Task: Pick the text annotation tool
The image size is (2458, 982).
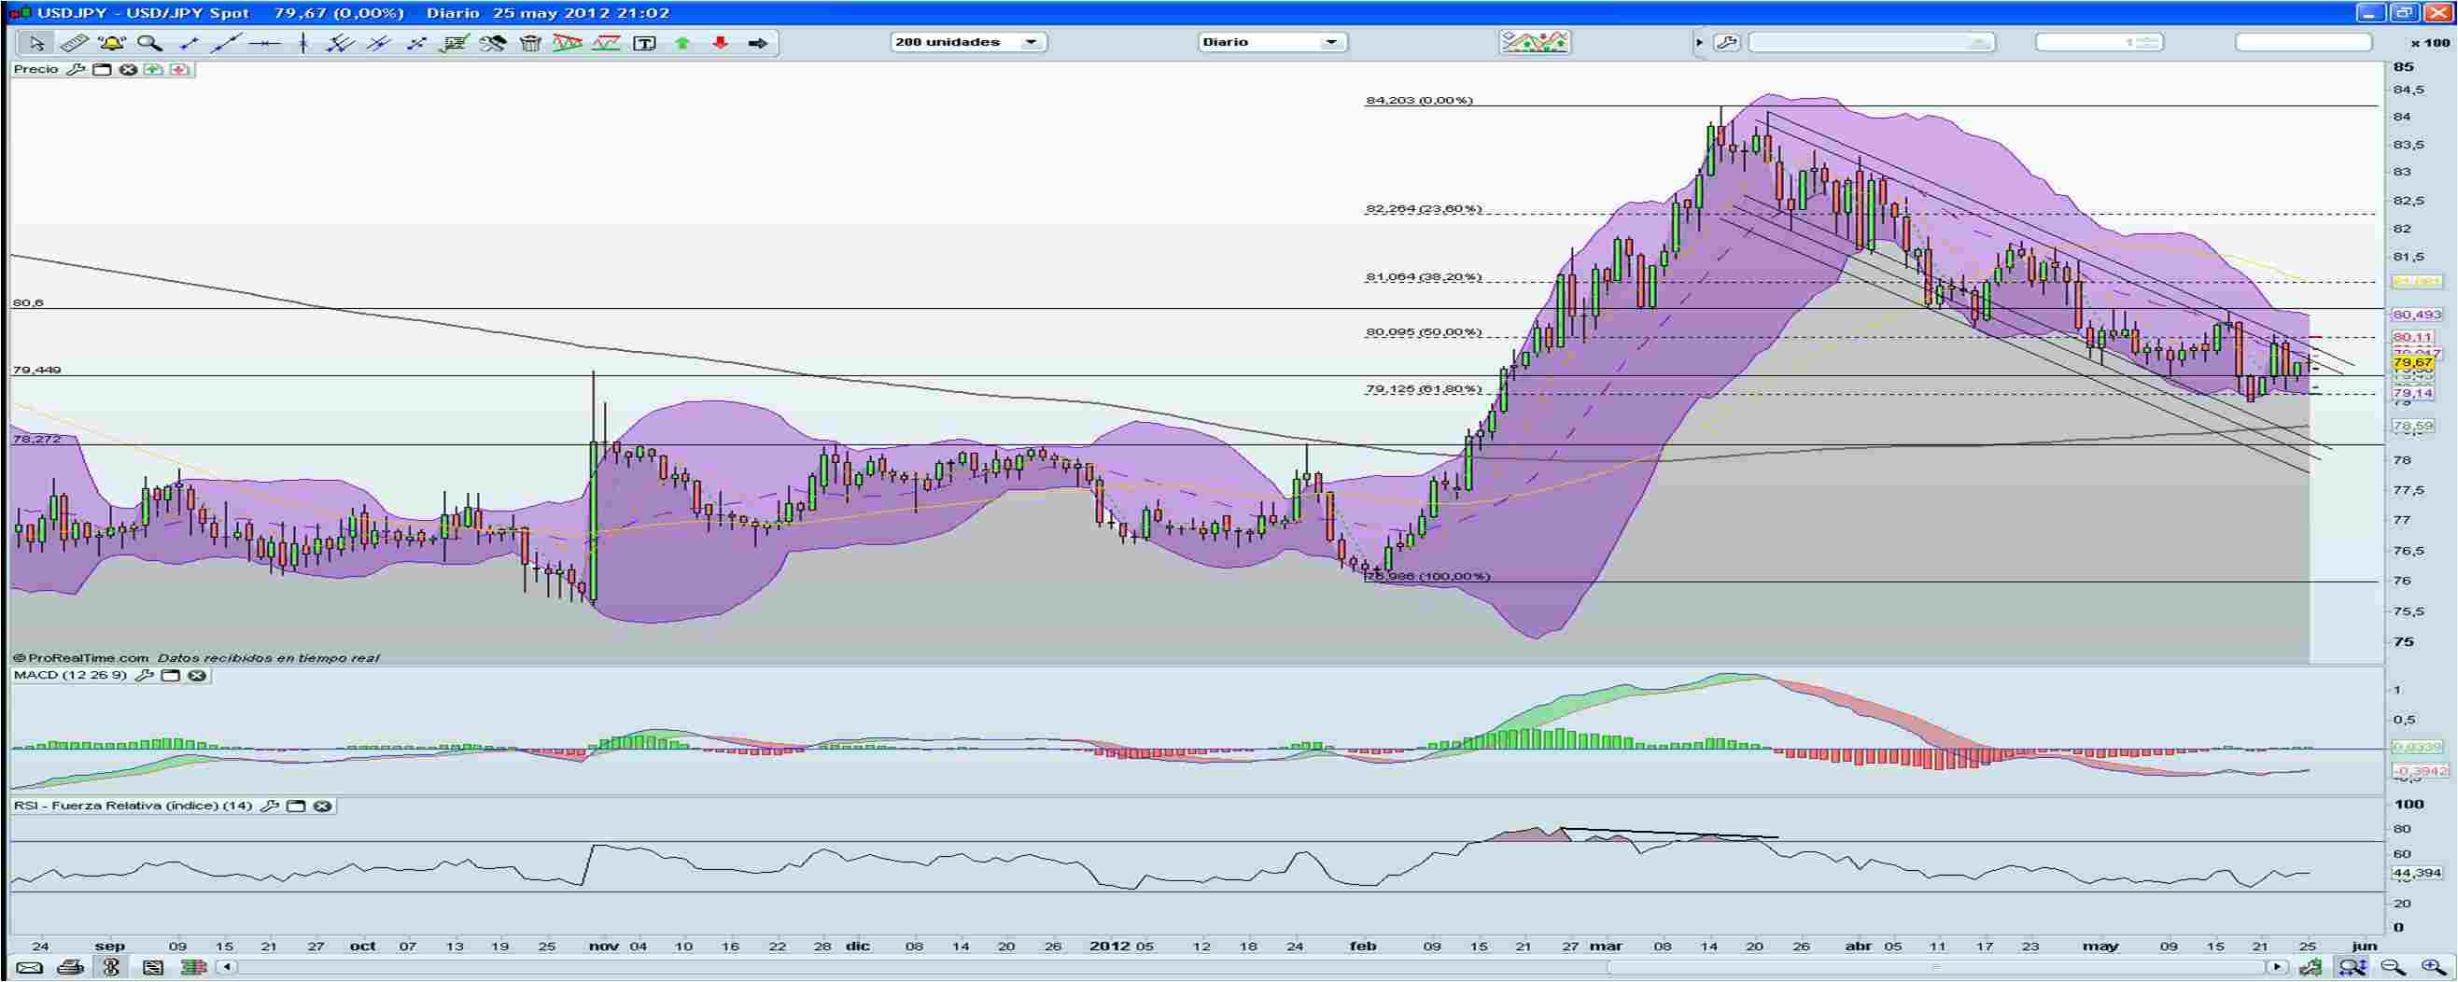Action: pos(645,43)
